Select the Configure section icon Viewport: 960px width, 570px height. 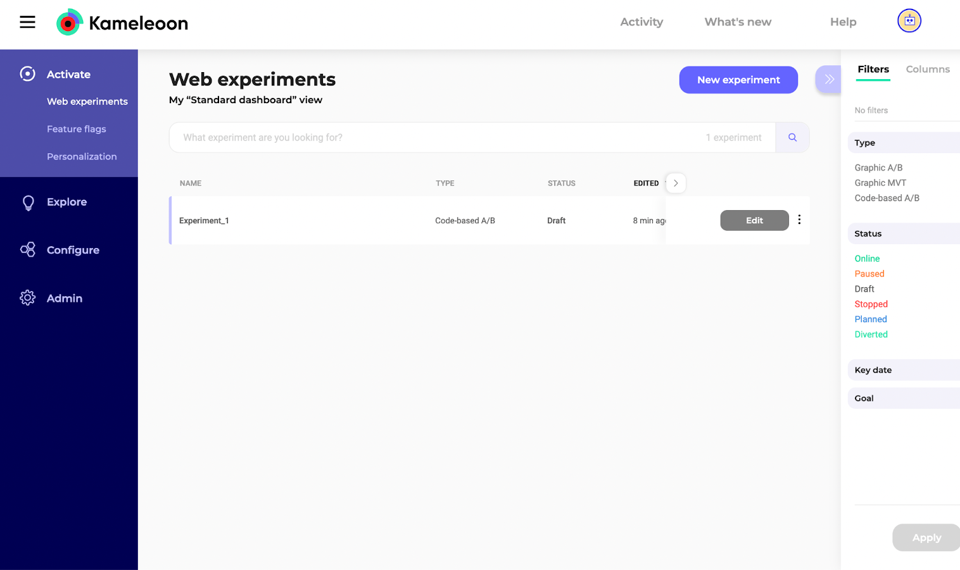coord(27,250)
